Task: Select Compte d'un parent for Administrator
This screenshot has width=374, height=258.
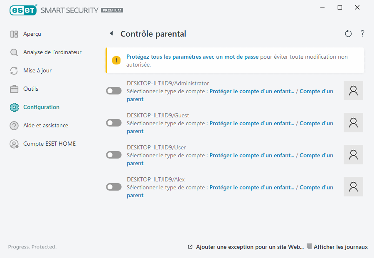Action: click(x=316, y=91)
